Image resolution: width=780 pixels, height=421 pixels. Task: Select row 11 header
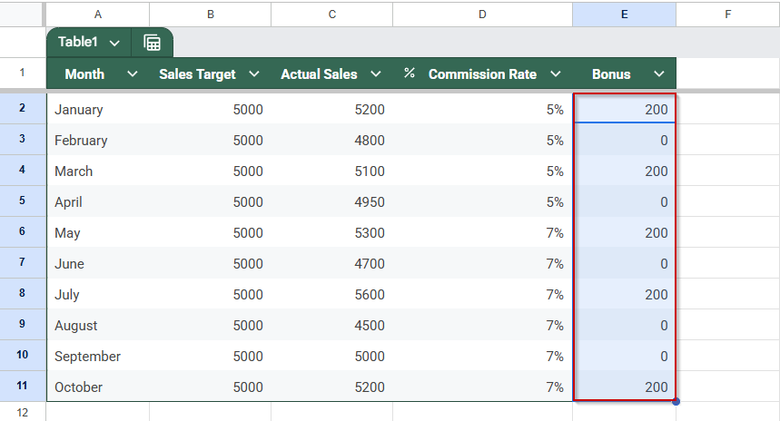[22, 386]
